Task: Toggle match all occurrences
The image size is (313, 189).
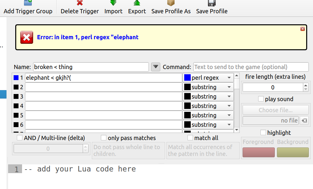Action: pyautogui.click(x=190, y=138)
